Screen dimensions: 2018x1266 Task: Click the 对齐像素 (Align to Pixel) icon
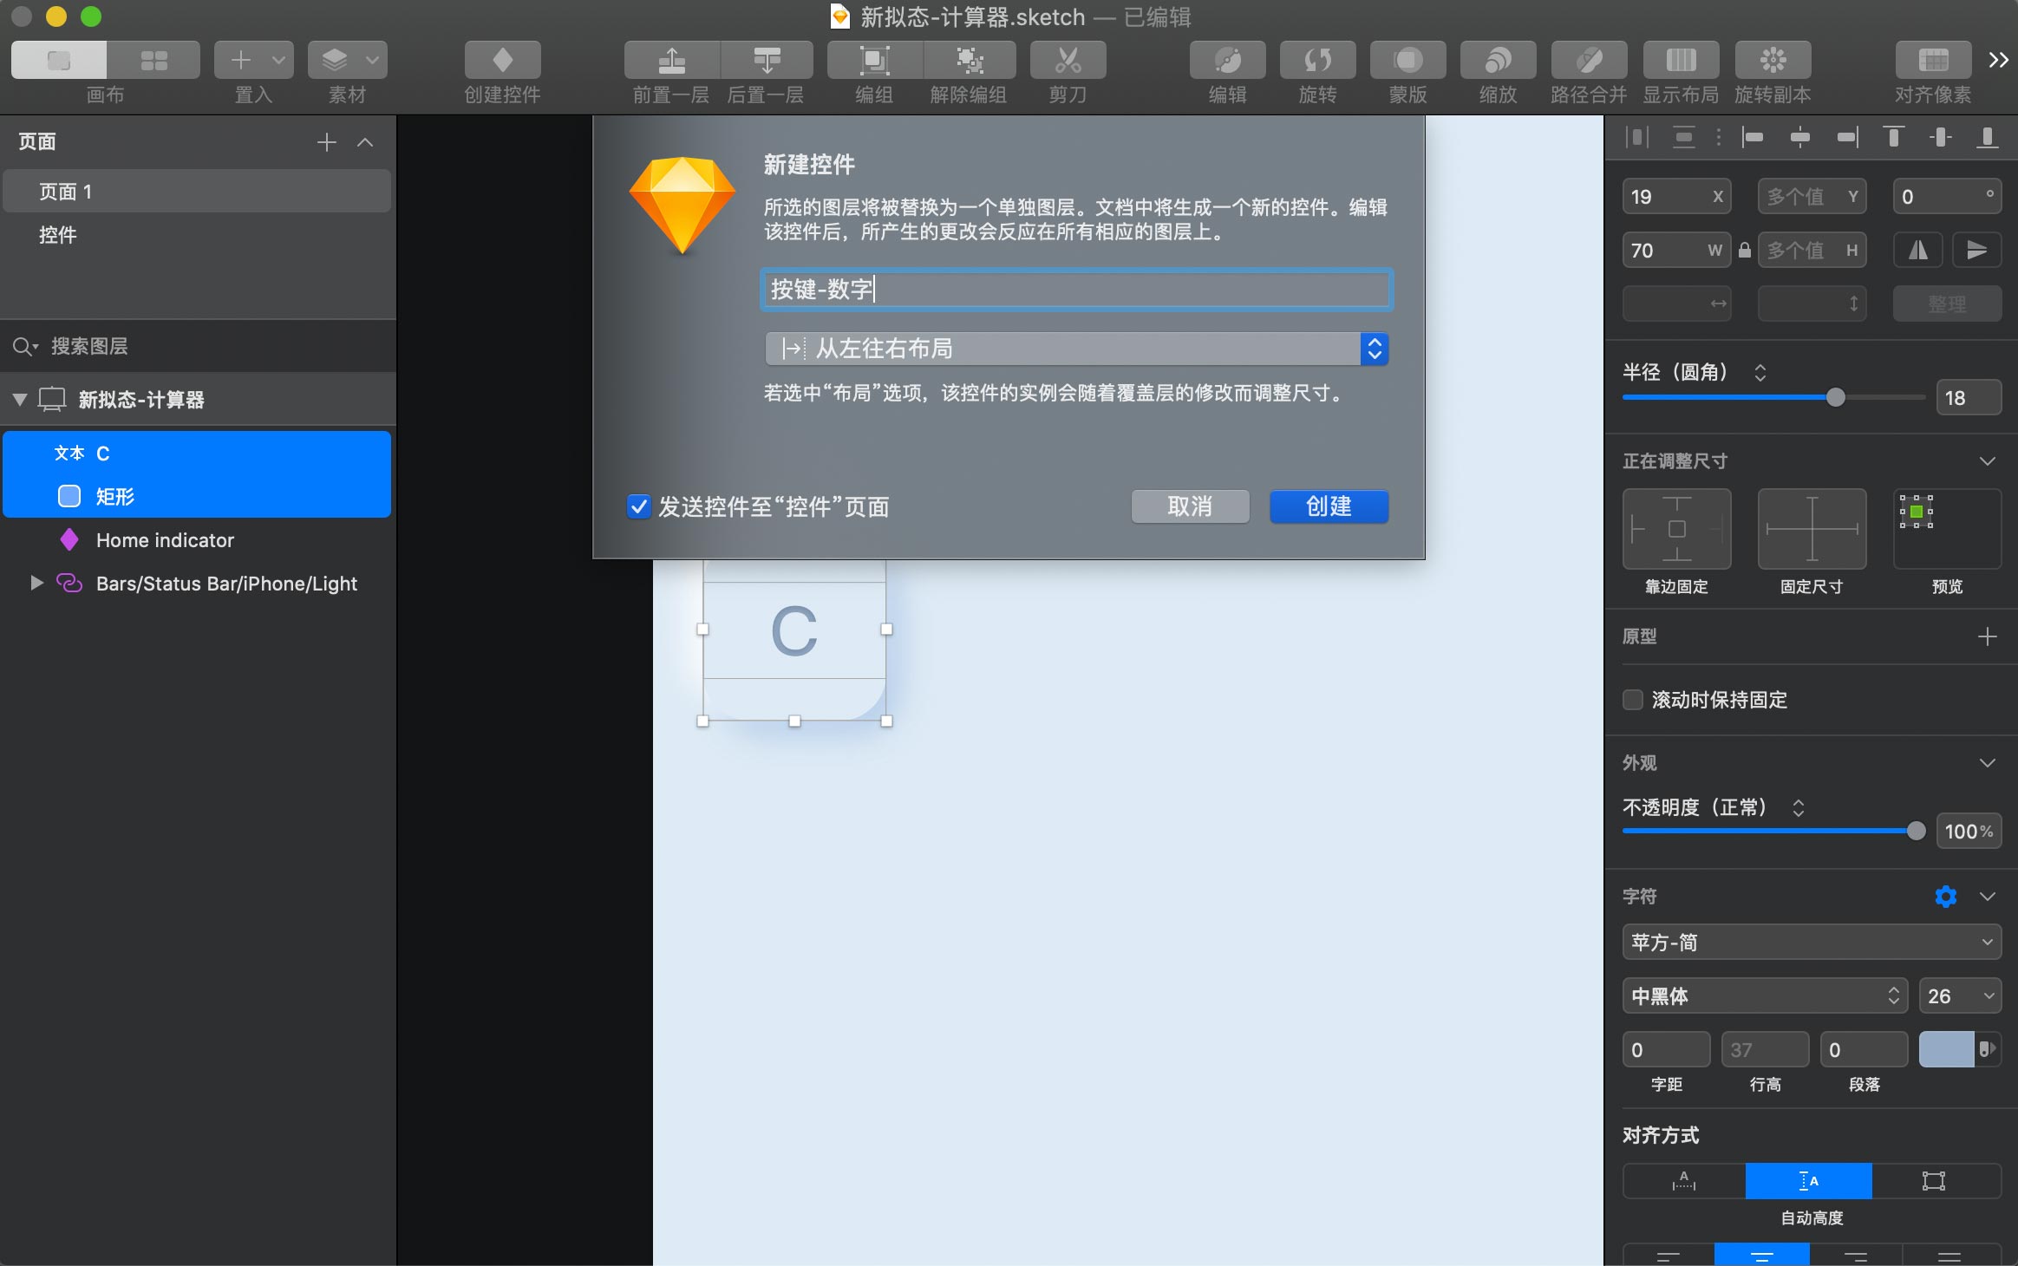[x=1933, y=61]
